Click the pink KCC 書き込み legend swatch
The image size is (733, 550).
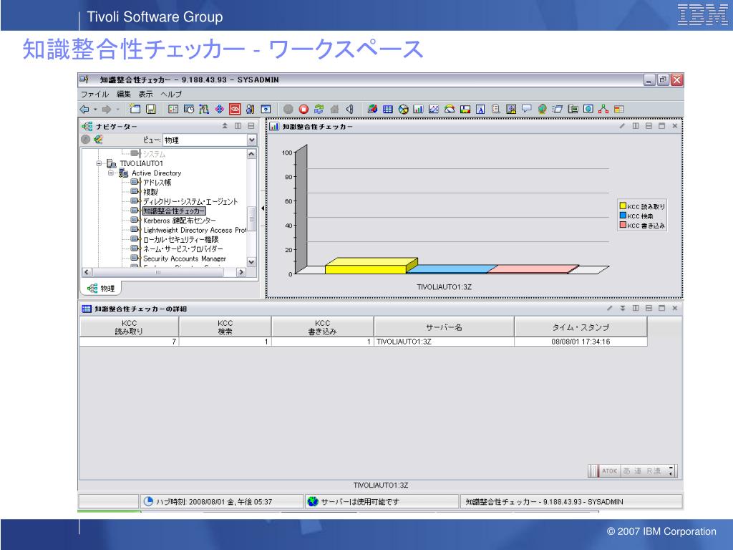tap(623, 225)
